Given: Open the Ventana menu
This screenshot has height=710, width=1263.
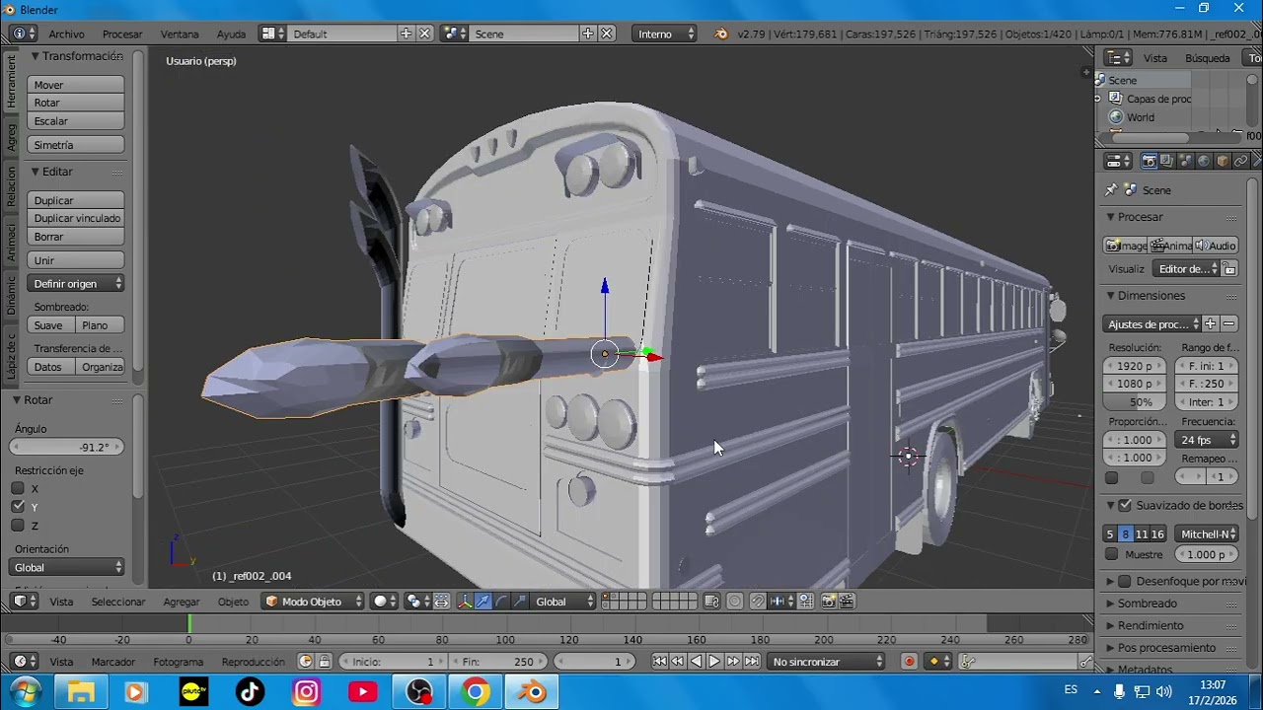Looking at the screenshot, I should pyautogui.click(x=180, y=34).
